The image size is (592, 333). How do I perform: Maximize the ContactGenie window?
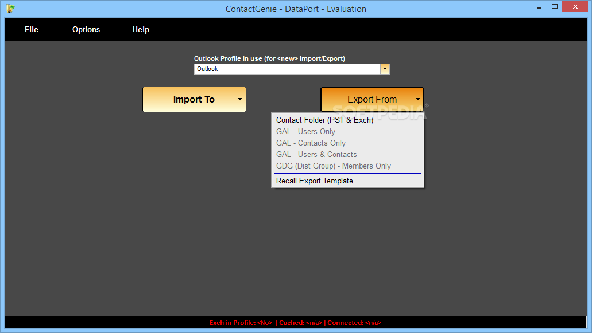click(555, 6)
